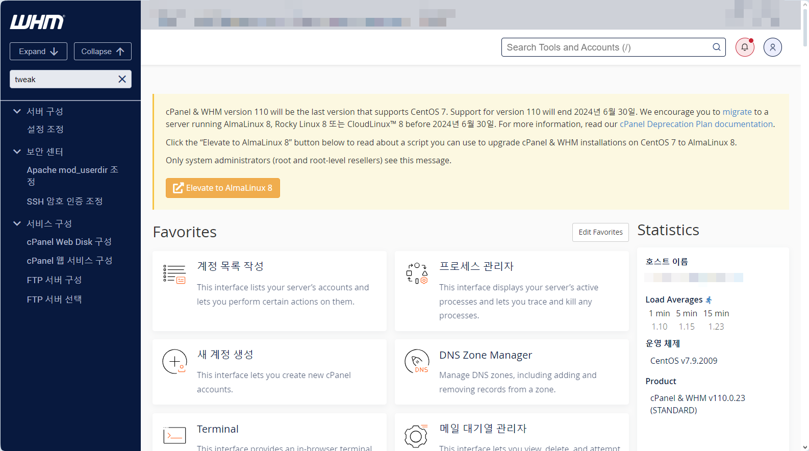Click the CentOS v7.9.2009 text
The image size is (809, 451).
tap(684, 361)
